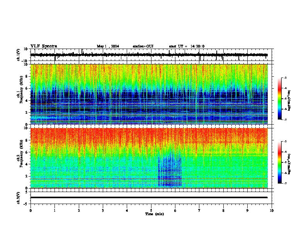Click the "8" kHz tick of ch.2 spectrogram

[x=27, y=140]
